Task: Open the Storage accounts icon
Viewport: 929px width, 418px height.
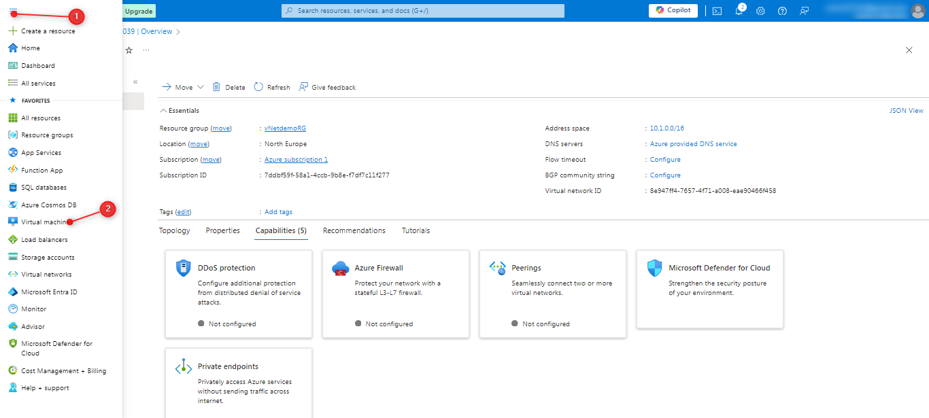Action: 12,258
